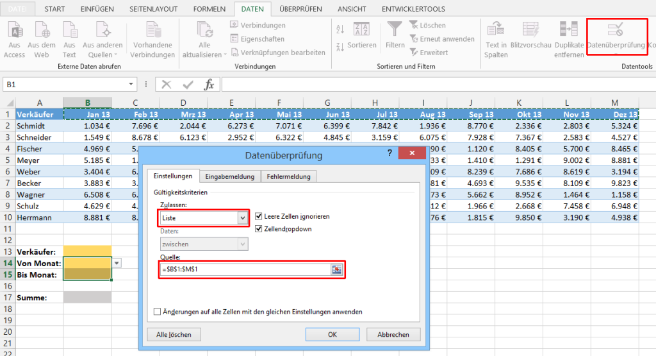
Task: Click Eigenschaften in the ribbon
Action: [x=258, y=39]
